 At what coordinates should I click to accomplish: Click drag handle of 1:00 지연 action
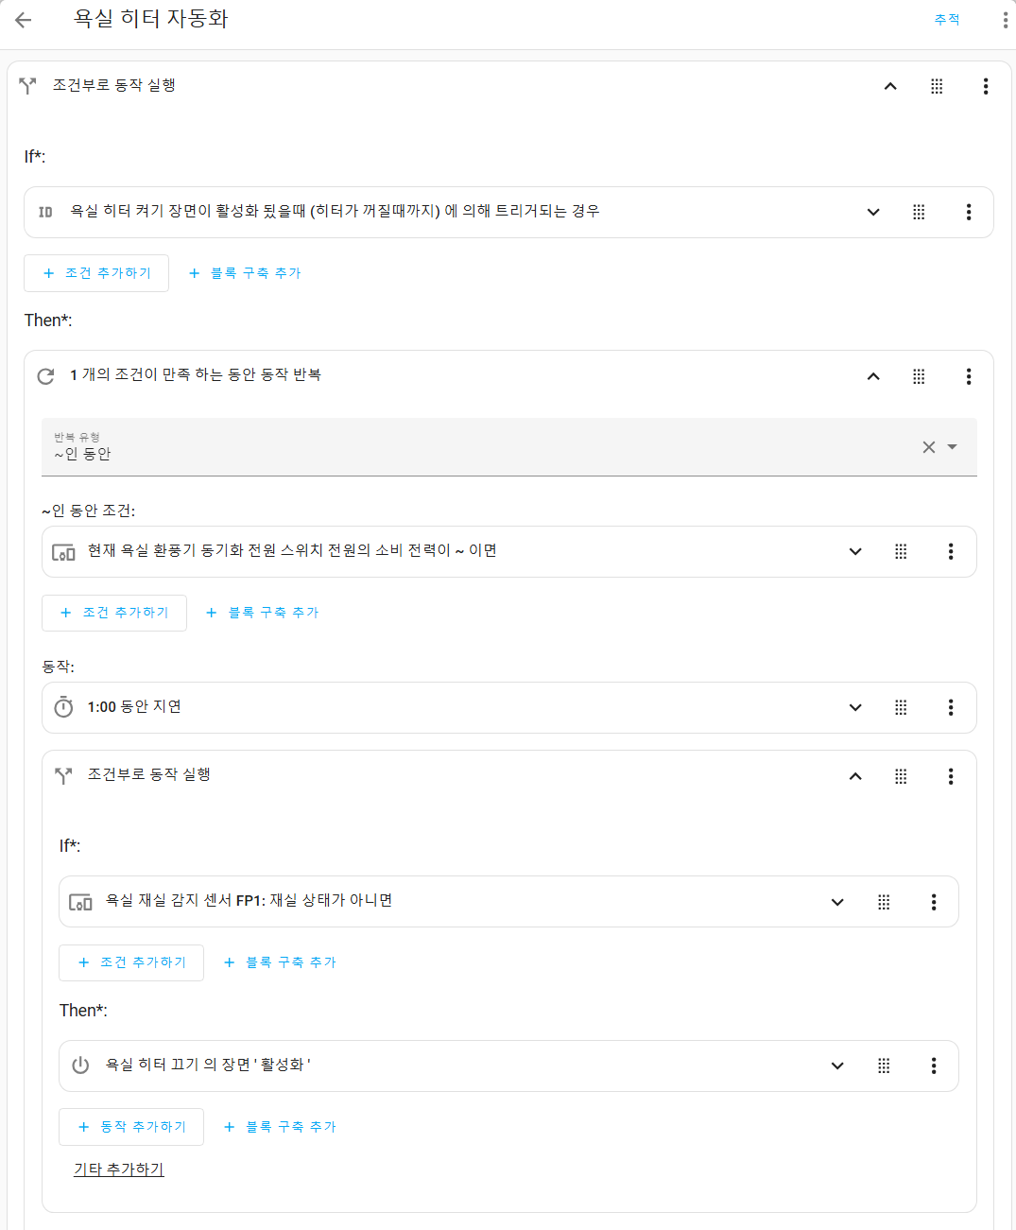click(x=901, y=707)
